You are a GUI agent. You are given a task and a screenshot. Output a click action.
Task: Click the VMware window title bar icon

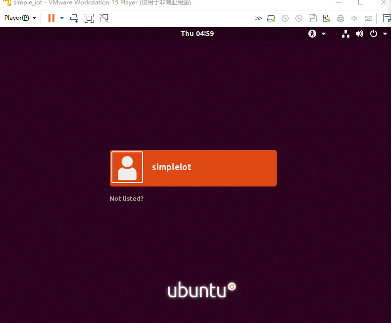click(x=7, y=2)
